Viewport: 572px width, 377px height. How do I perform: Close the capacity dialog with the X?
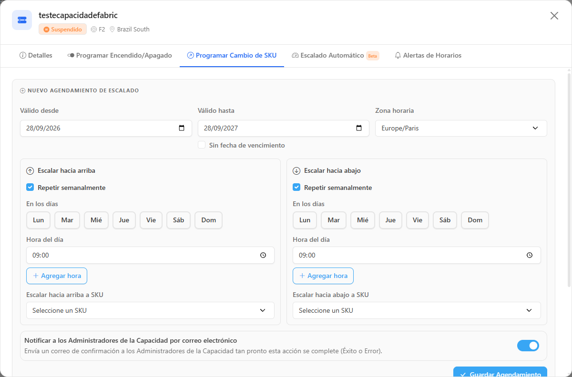pos(554,16)
